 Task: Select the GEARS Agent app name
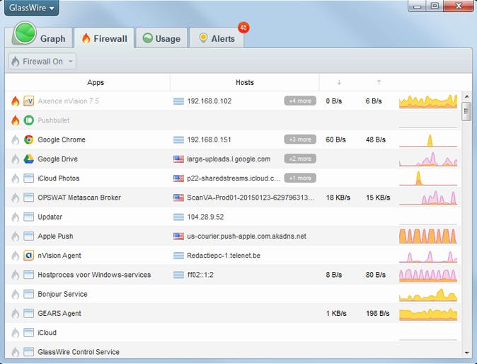pos(59,314)
